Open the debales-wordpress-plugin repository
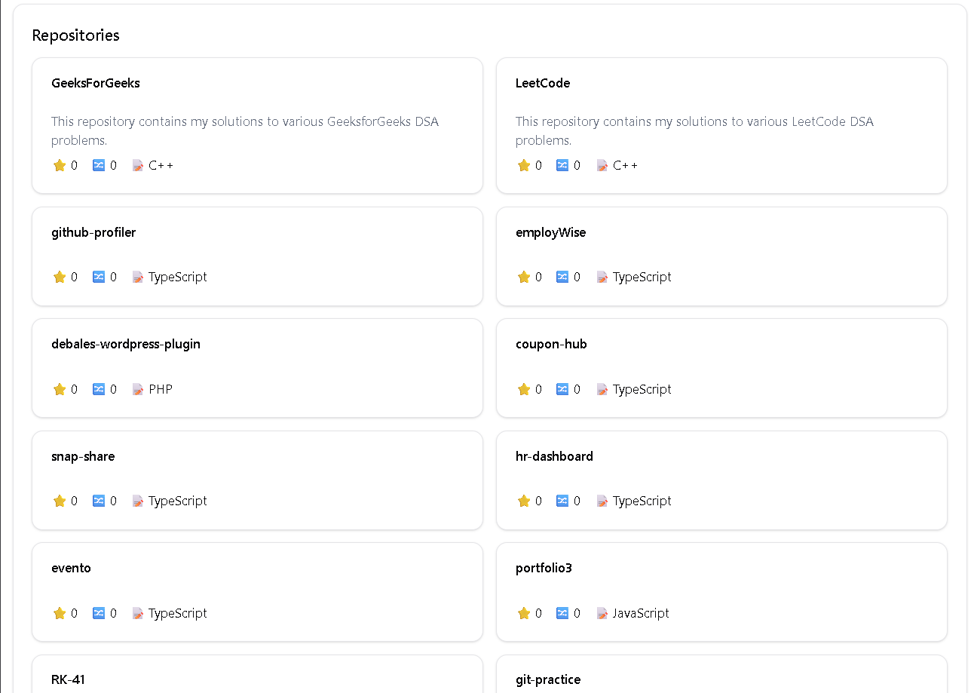The height and width of the screenshot is (693, 974). [126, 344]
